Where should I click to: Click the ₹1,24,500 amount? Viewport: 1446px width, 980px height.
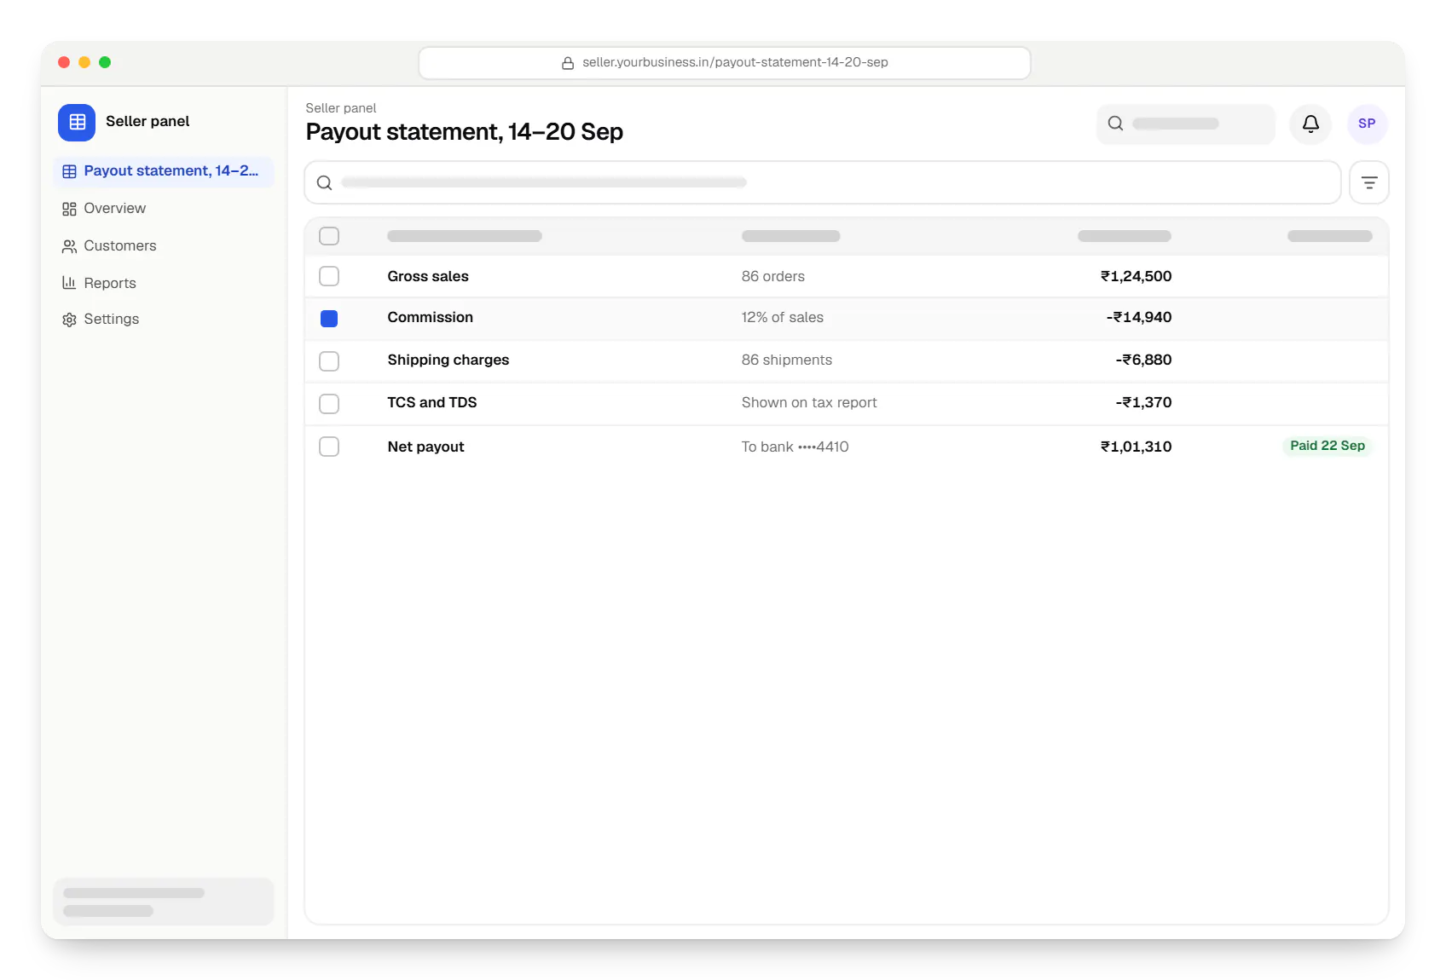tap(1136, 276)
